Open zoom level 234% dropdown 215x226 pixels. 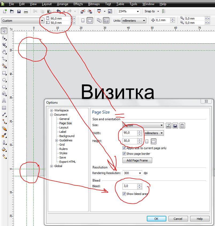click(x=138, y=12)
